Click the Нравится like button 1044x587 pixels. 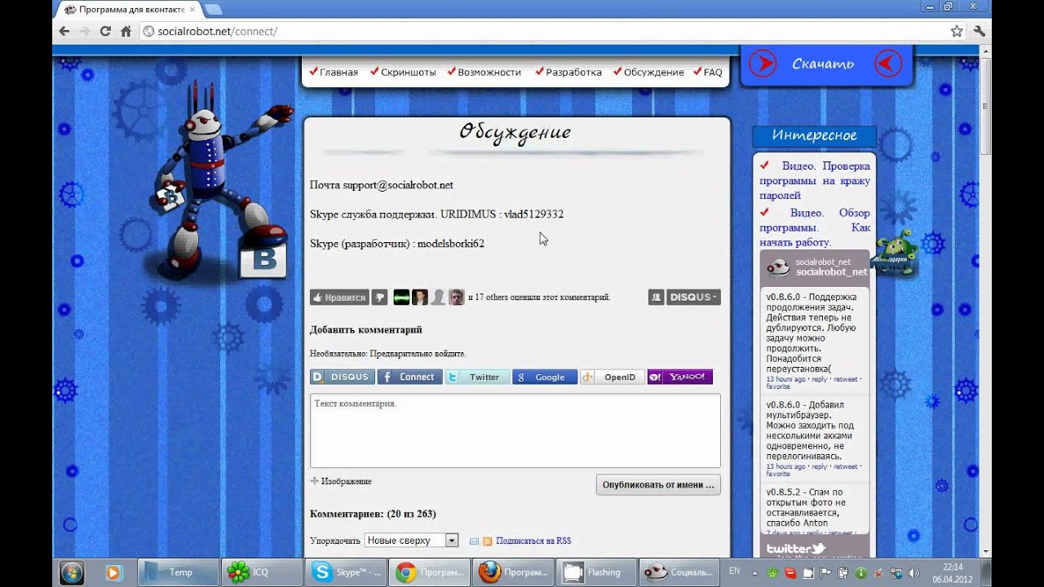tap(339, 298)
